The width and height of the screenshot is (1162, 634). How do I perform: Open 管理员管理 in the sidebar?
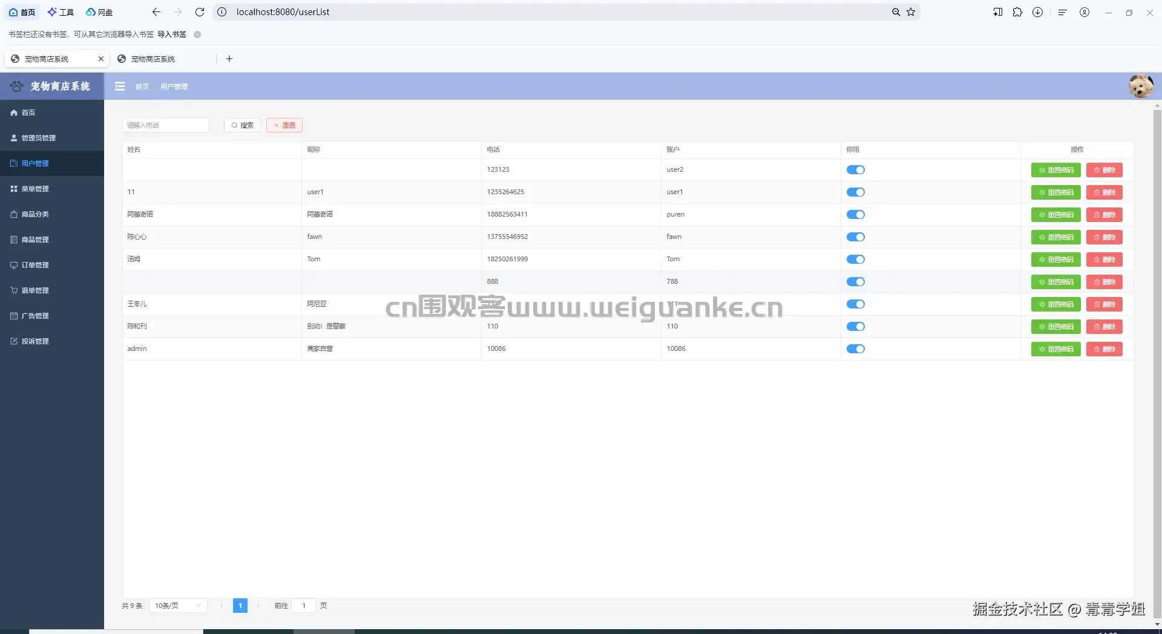[x=52, y=138]
